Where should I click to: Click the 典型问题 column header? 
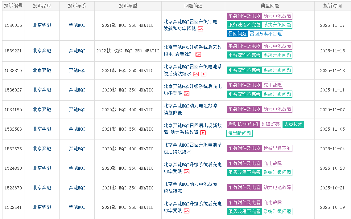[x=270, y=6]
